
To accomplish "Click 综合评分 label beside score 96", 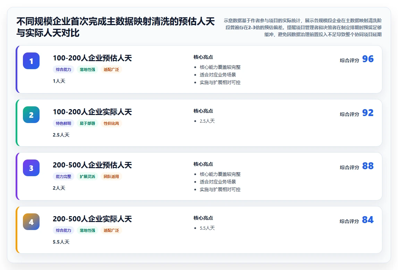I will coord(349,60).
